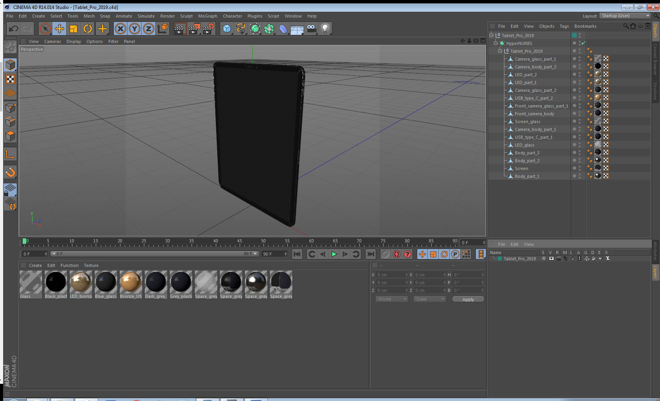Activate the Rotate tool
660x401 pixels.
88,29
